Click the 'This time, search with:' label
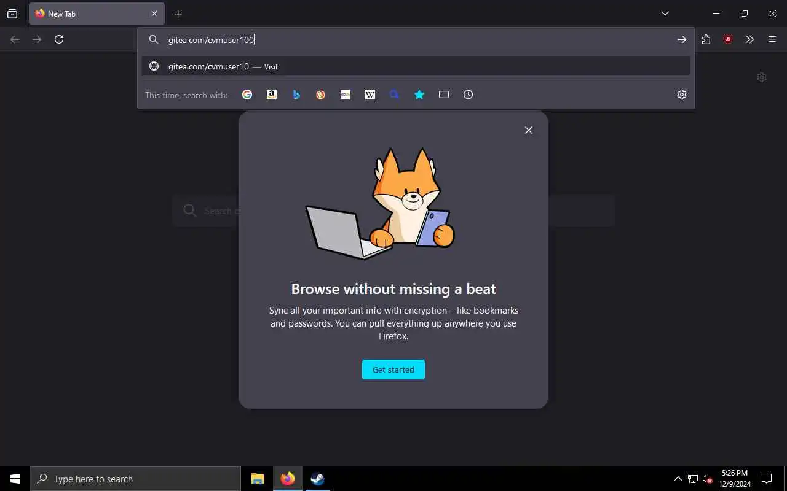787x491 pixels. (186, 95)
